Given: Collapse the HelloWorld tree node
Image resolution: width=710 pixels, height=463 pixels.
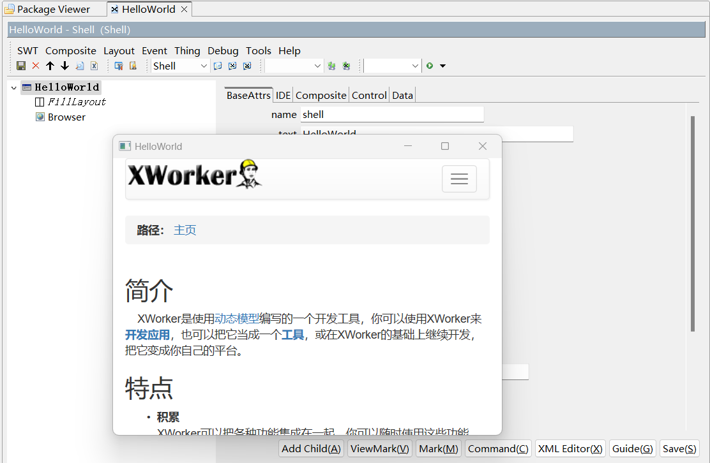Looking at the screenshot, I should pyautogui.click(x=13, y=87).
